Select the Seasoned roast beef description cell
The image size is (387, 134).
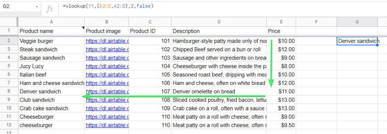click(x=219, y=74)
